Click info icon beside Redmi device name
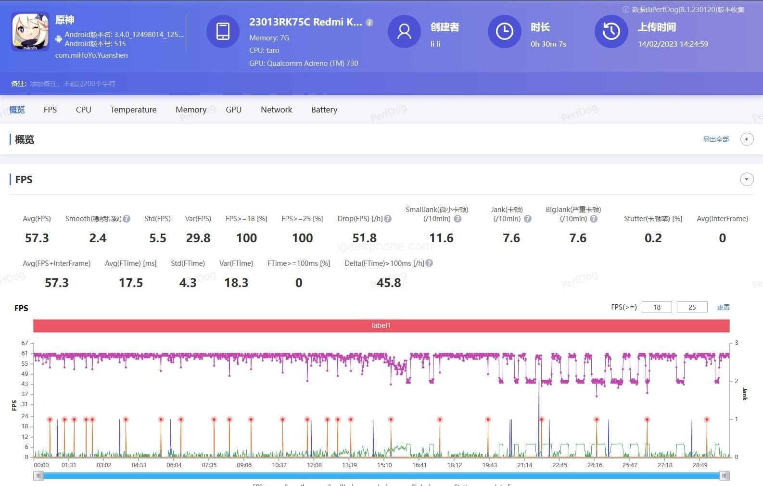 (x=369, y=23)
